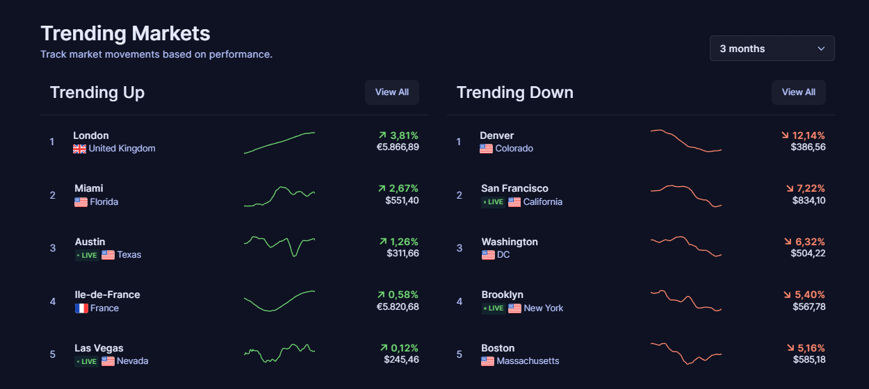
Task: Click the LIVE badge under Brooklyn
Action: pos(494,308)
